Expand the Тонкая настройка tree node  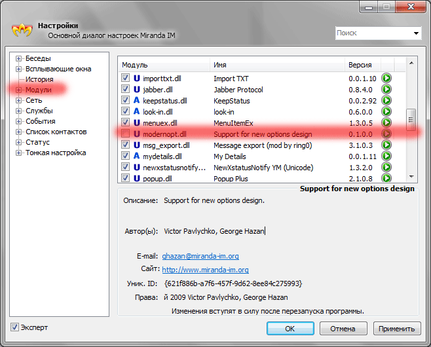pyautogui.click(x=18, y=153)
